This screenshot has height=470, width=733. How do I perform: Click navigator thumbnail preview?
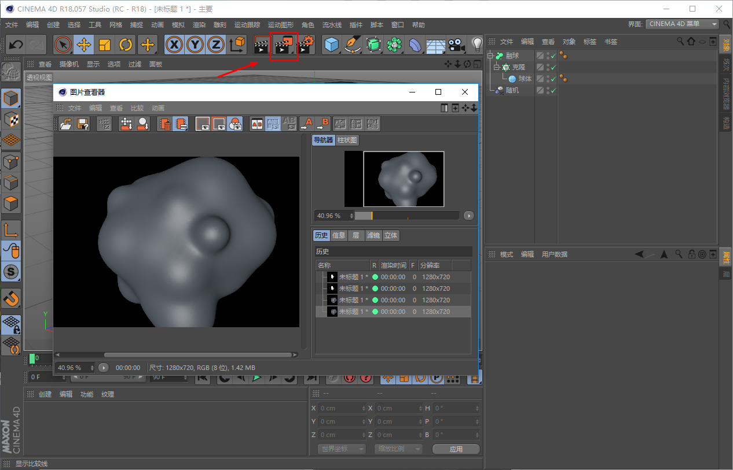point(394,179)
